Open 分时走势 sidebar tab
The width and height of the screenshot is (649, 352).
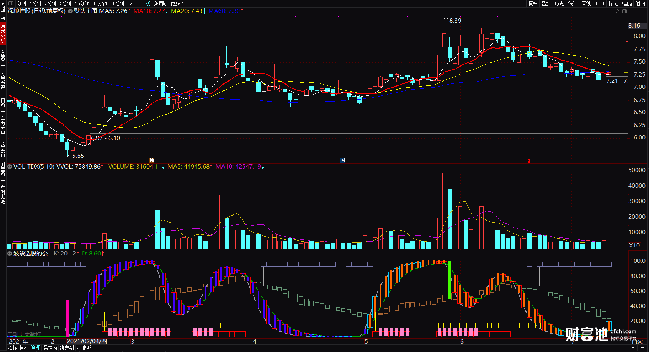coord(3,11)
